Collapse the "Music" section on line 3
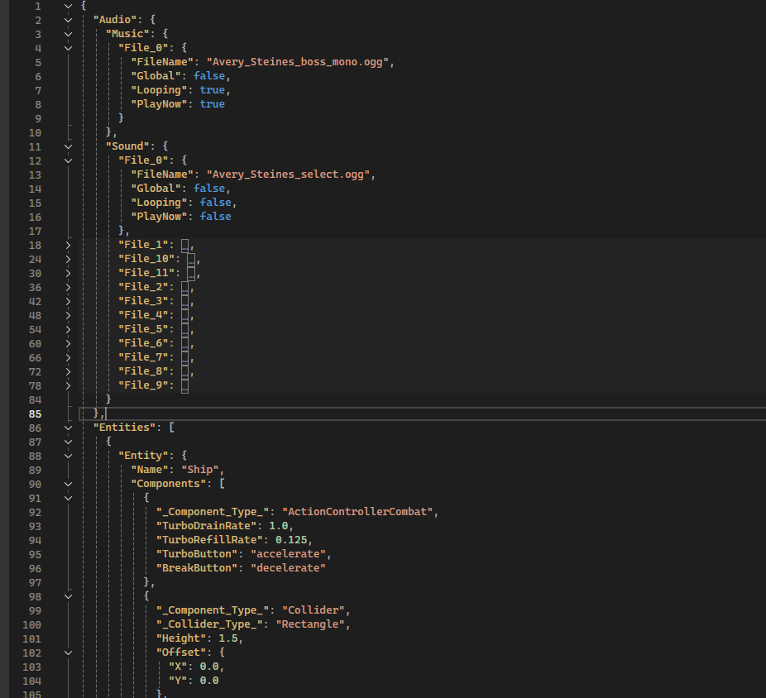Screen dimensions: 766x698 [68, 34]
